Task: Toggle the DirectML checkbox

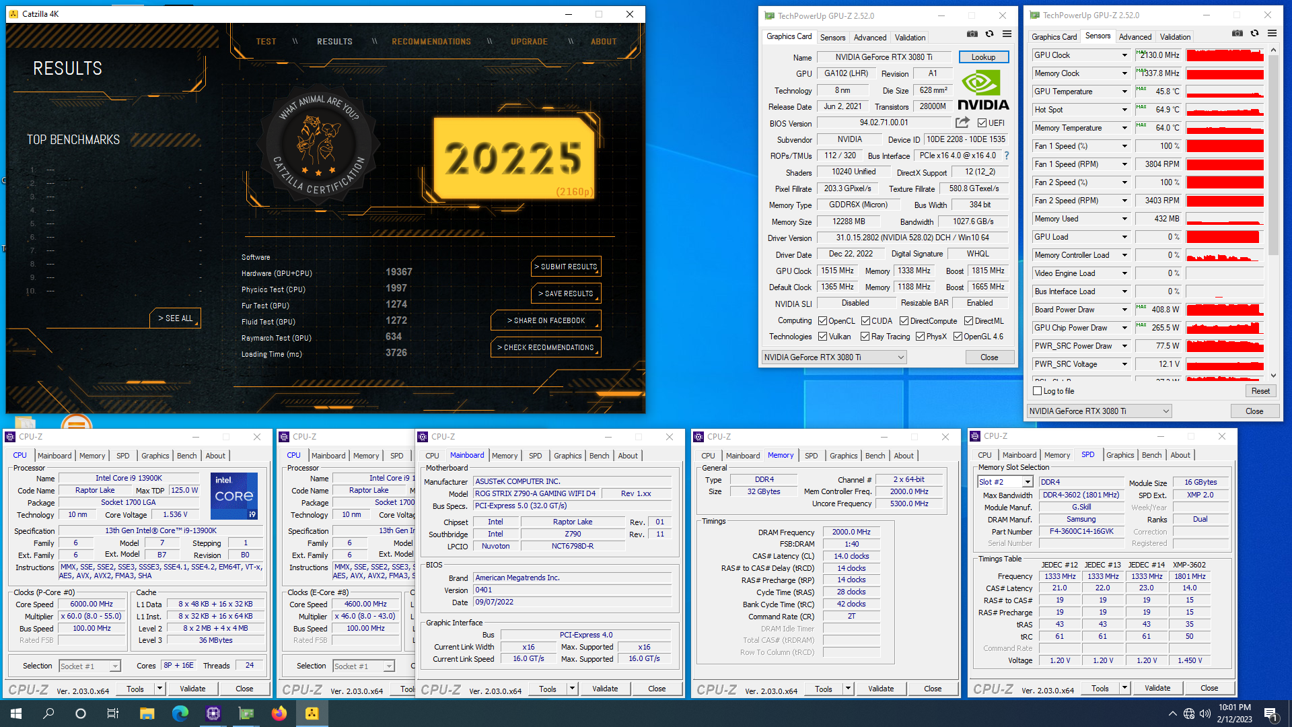Action: coord(968,321)
